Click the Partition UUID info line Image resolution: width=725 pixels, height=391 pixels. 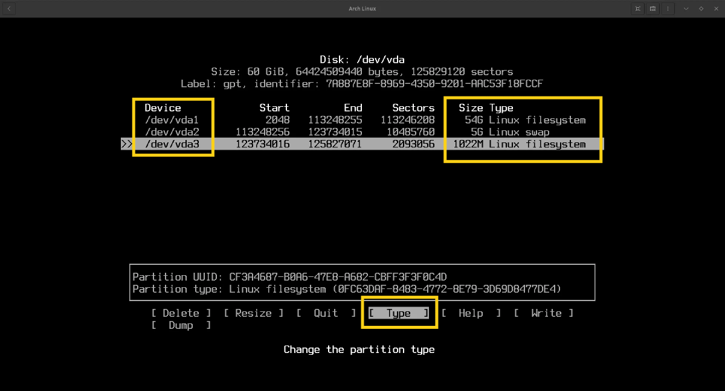tap(289, 277)
